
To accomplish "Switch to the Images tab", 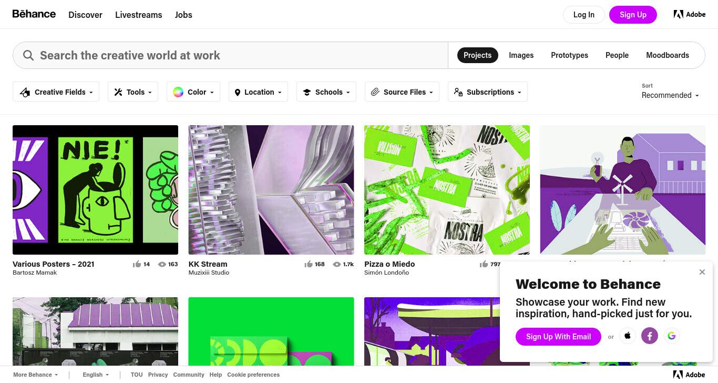I will pyautogui.click(x=521, y=55).
